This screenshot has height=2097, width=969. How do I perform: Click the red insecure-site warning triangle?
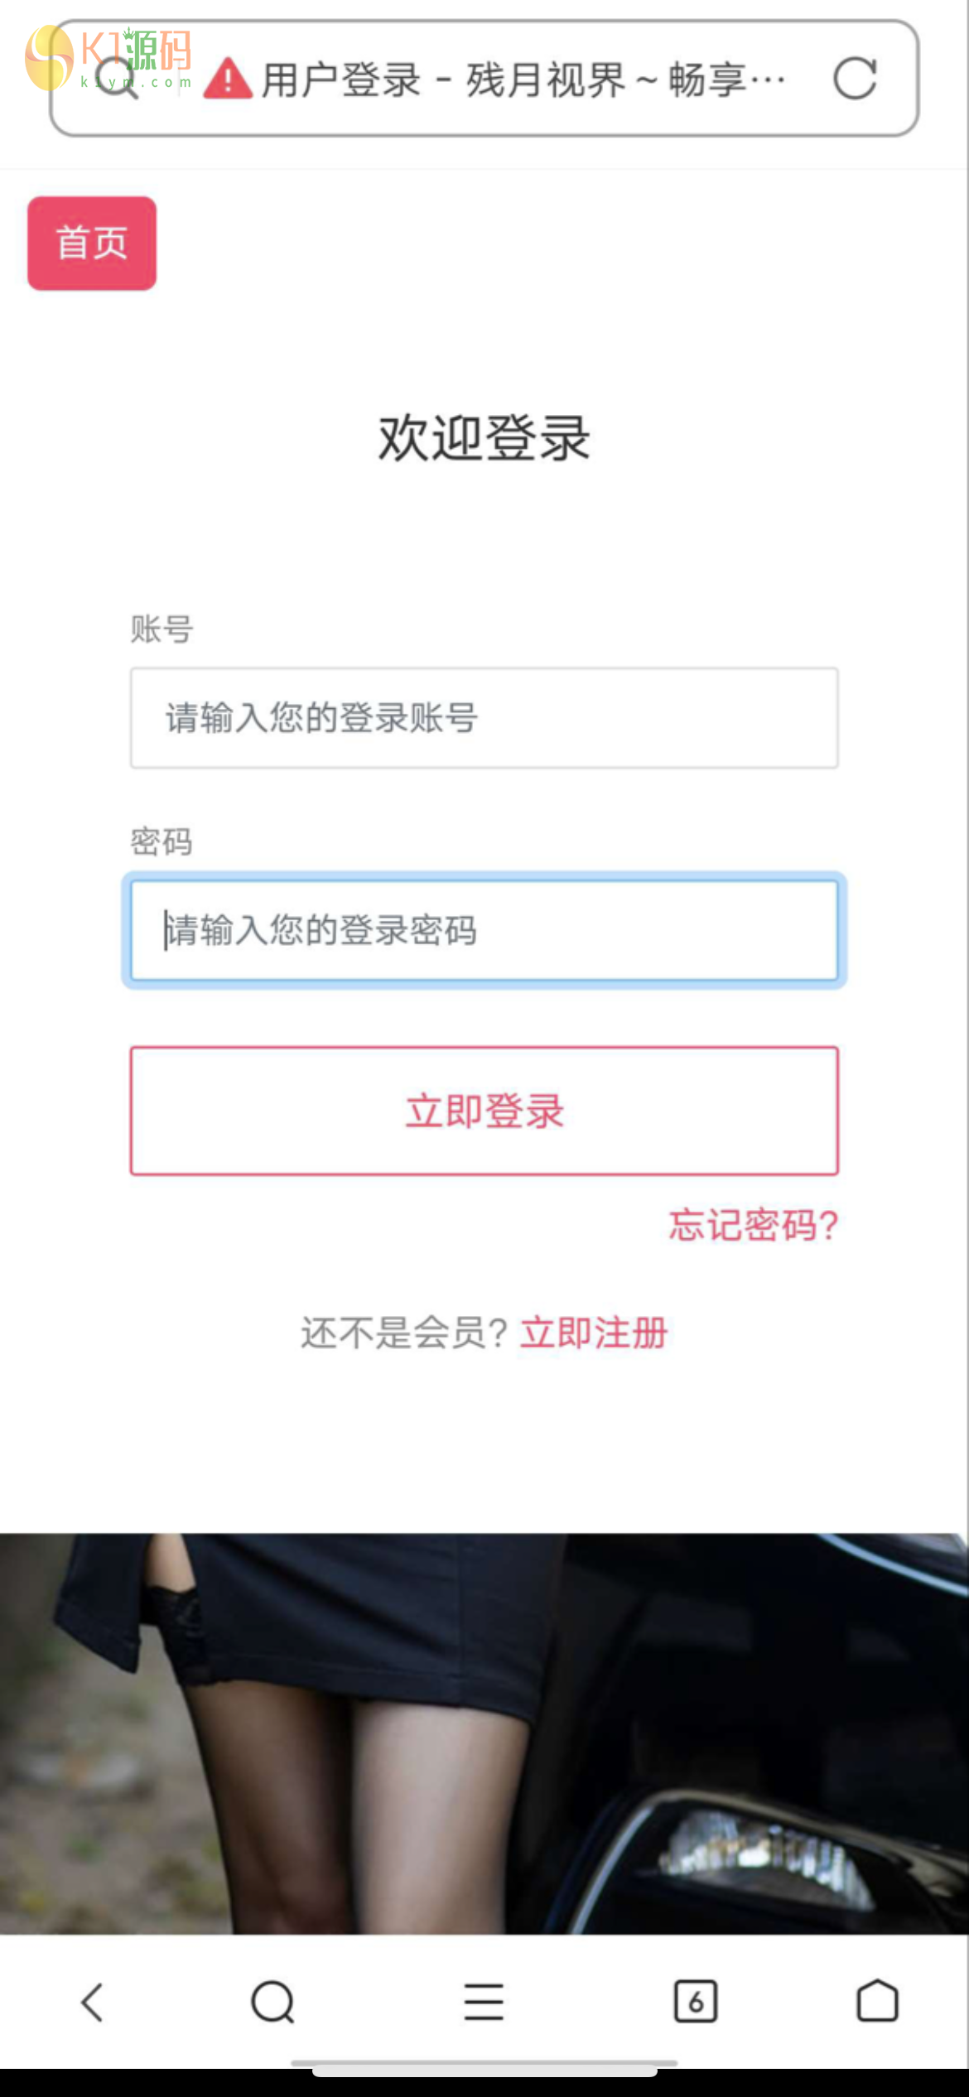(228, 80)
